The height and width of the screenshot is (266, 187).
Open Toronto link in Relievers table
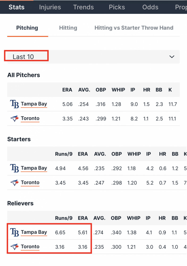[30, 247]
